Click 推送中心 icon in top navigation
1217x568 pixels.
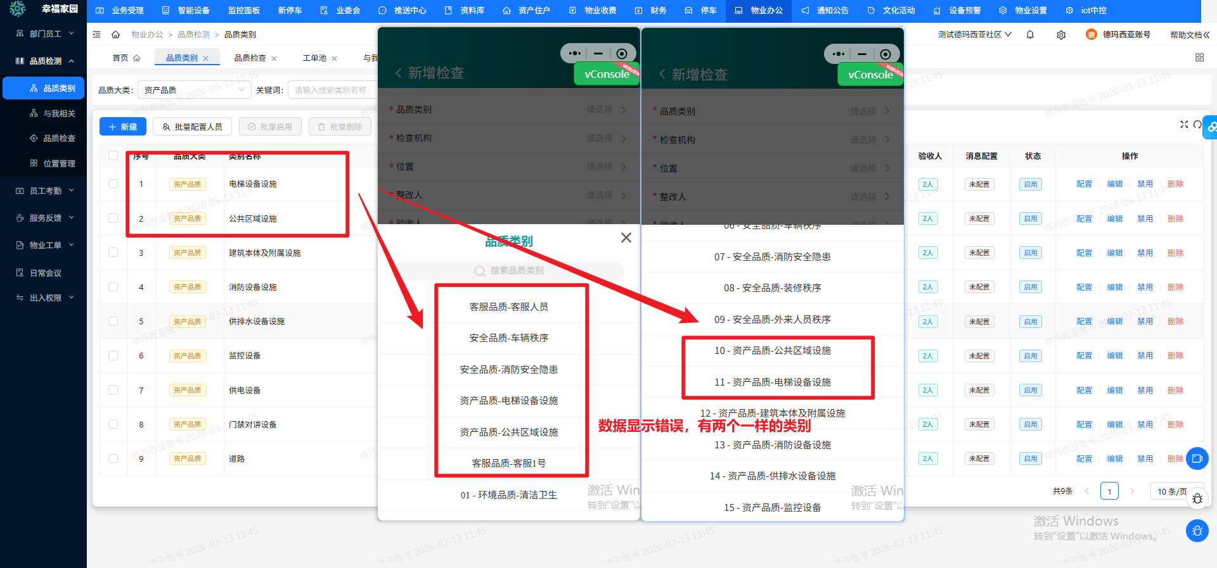coord(382,11)
